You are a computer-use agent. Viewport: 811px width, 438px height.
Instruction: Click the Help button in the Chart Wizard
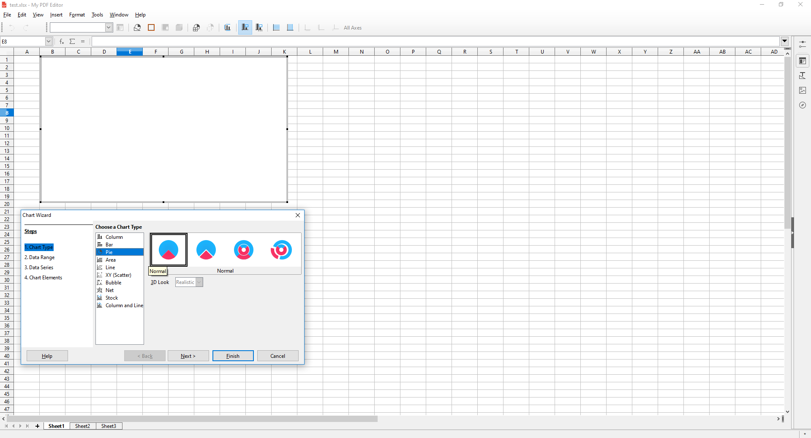47,356
